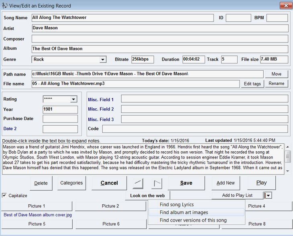Click the Edit tags button
Screen dimensions: 293x236
(x=252, y=84)
